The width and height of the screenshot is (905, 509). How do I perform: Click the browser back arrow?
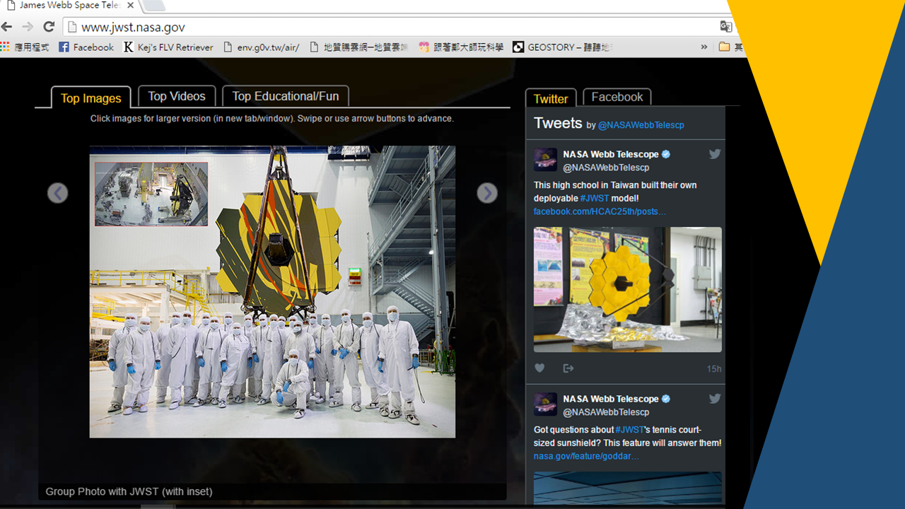[7, 27]
